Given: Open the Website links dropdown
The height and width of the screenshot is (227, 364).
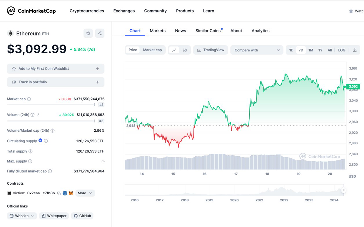Looking at the screenshot, I should click(22, 216).
